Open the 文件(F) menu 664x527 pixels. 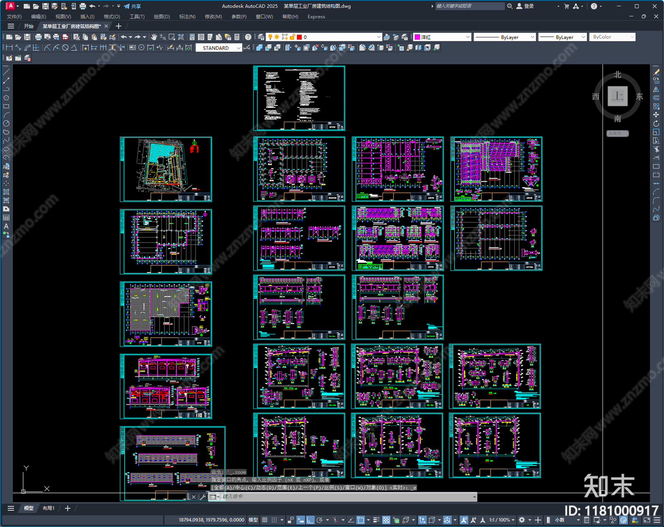pyautogui.click(x=14, y=17)
